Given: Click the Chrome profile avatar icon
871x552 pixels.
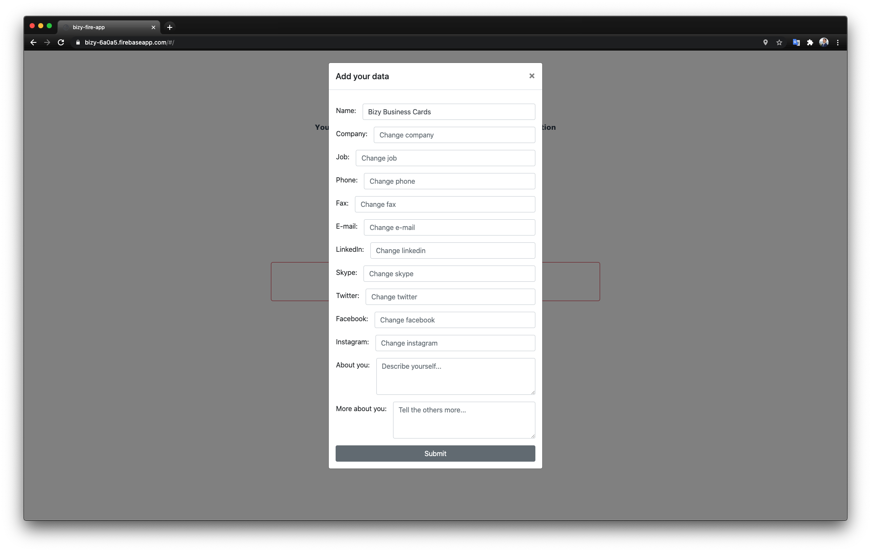Looking at the screenshot, I should [824, 42].
